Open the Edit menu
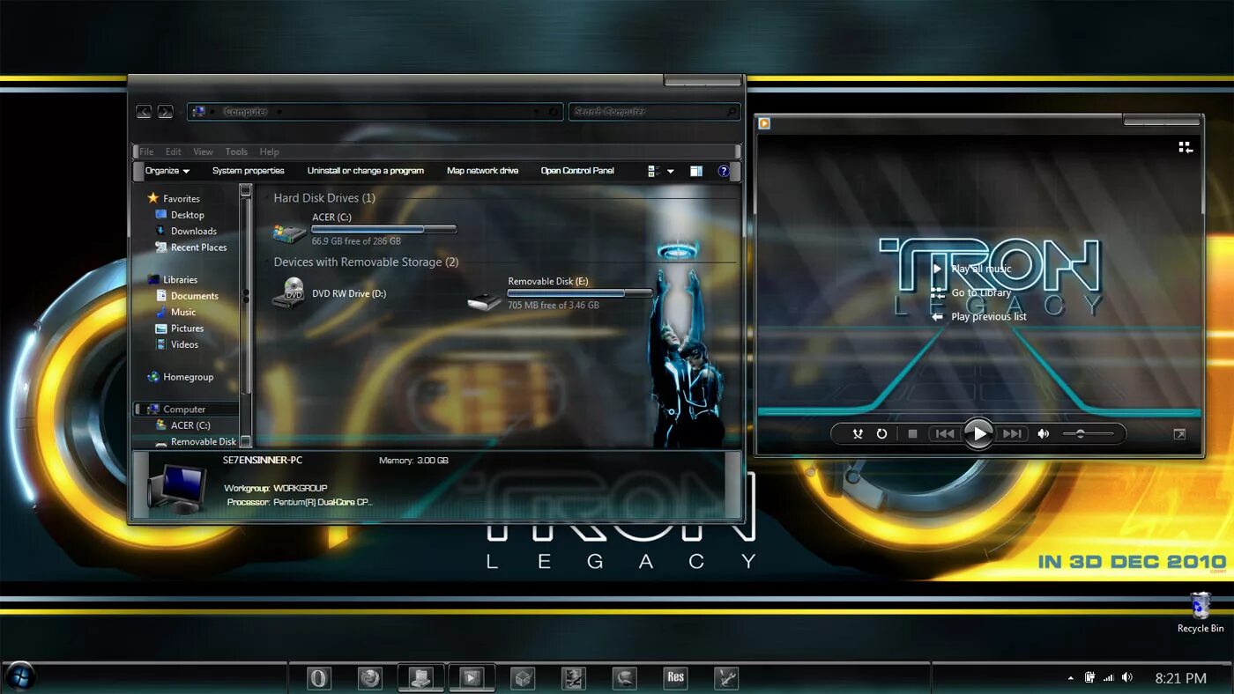Image resolution: width=1234 pixels, height=694 pixels. click(174, 151)
